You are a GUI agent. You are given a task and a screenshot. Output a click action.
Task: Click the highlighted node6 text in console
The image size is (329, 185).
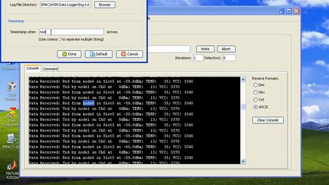point(88,103)
